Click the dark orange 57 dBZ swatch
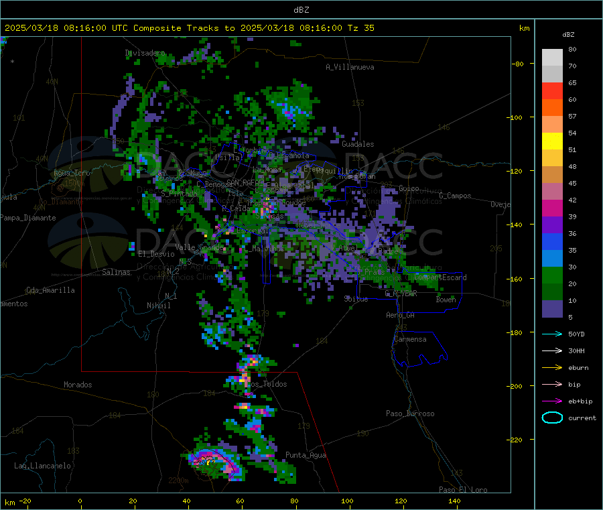This screenshot has height=510, width=603. [552, 108]
